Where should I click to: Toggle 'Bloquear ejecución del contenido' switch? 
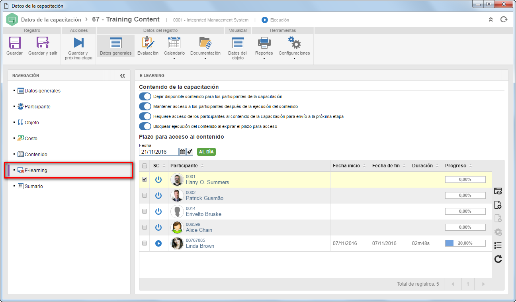point(145,126)
